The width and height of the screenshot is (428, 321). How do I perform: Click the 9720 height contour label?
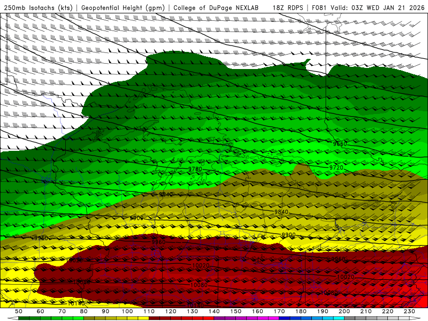337,167
